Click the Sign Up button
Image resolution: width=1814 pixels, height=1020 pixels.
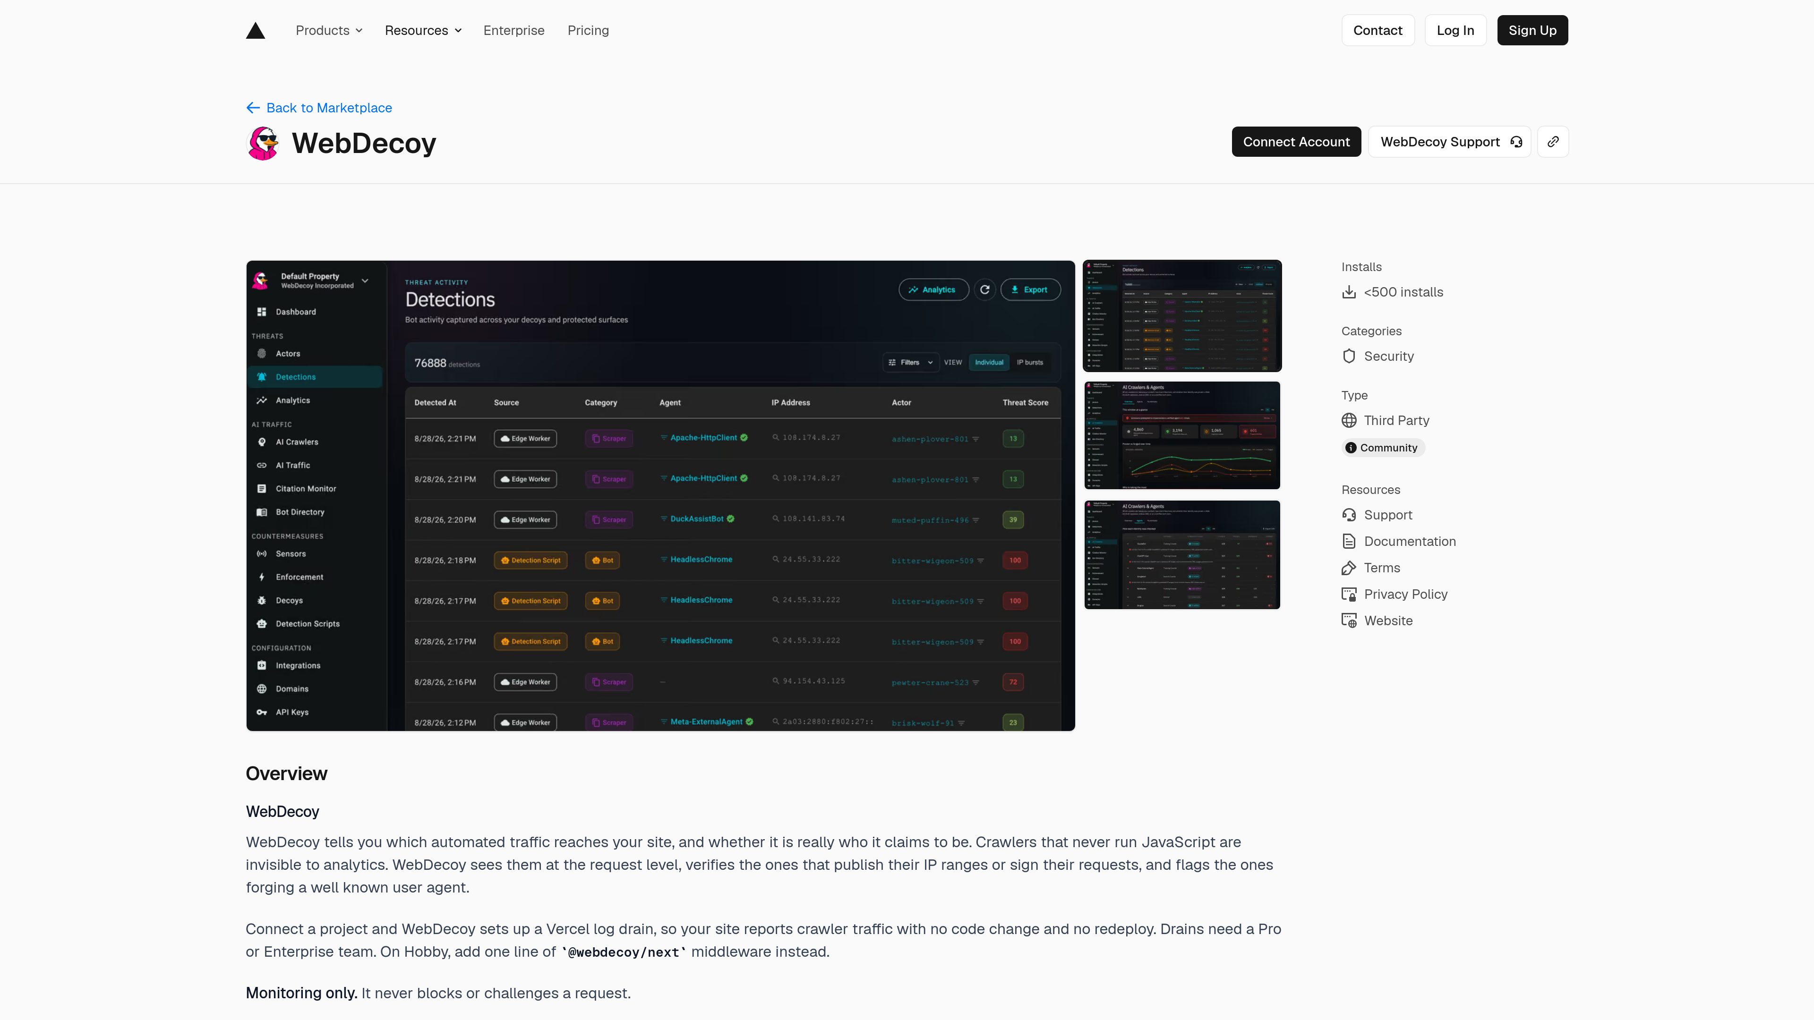coord(1532,30)
